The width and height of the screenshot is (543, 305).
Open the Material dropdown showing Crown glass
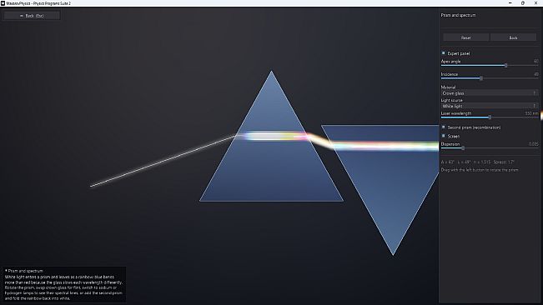(x=490, y=93)
